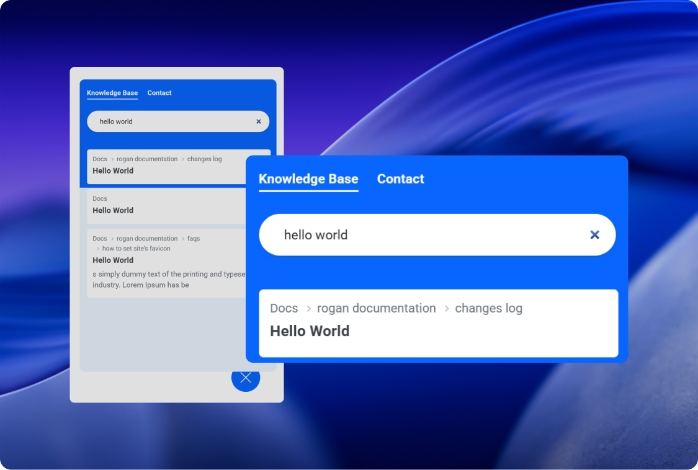Click the chevron before changes log in the enlarged result
Screen dimensions: 698x470
446,309
